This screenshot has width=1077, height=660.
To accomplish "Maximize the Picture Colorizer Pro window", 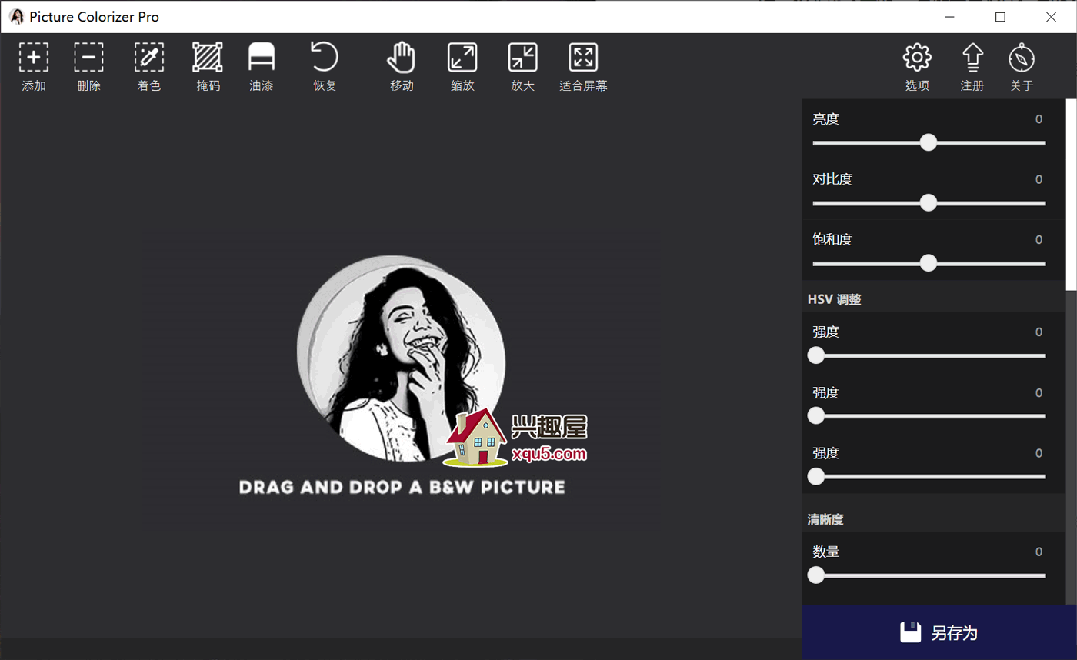I will click(x=1000, y=17).
